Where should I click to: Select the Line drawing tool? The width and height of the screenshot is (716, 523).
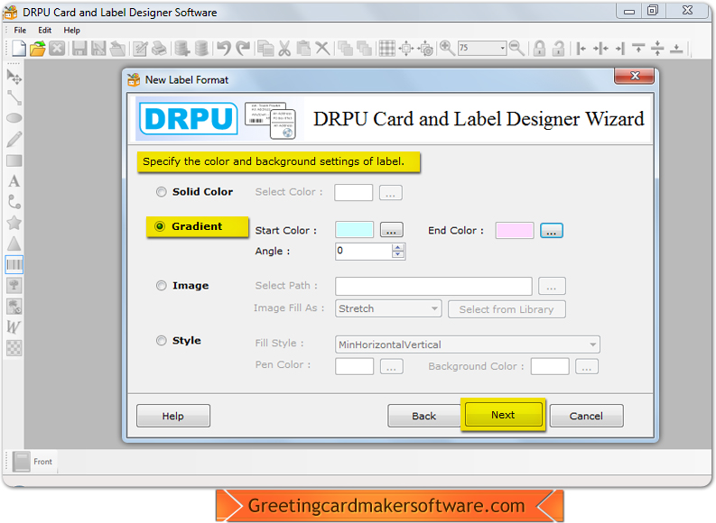click(14, 97)
